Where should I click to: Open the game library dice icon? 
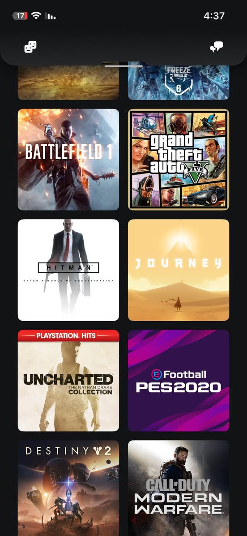30,47
